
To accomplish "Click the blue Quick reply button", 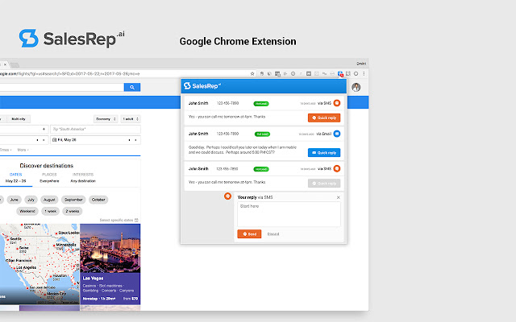I will coord(324,152).
